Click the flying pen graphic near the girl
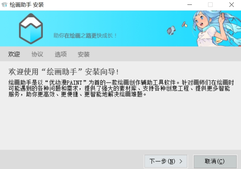 (184, 25)
